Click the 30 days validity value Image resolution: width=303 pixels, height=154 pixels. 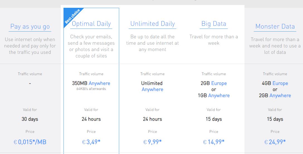click(30, 119)
